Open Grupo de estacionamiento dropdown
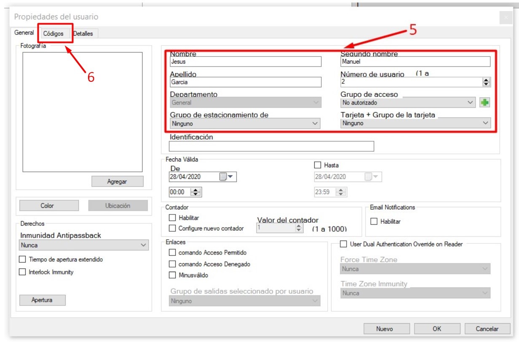This screenshot has height=343, width=519. (245, 123)
